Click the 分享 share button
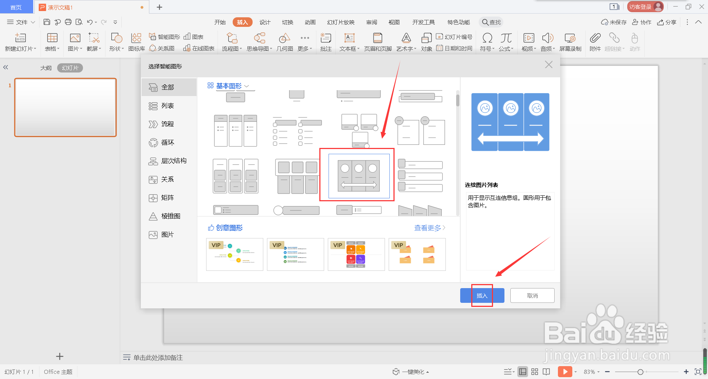708x379 pixels. [x=667, y=22]
